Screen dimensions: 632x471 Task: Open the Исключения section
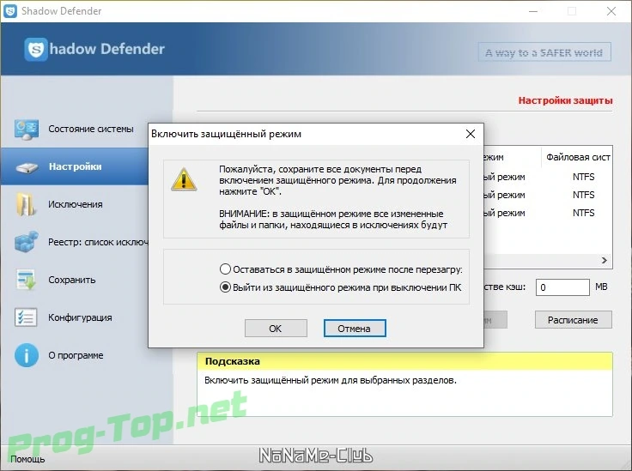[76, 204]
